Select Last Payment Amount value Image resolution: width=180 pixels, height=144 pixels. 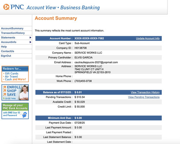pyautogui.click(x=78, y=127)
